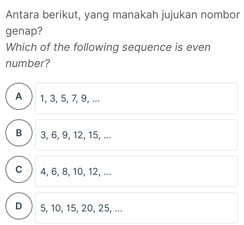Select the circle labeled D
Image resolution: width=244 pixels, height=225 pixels.
18,207
